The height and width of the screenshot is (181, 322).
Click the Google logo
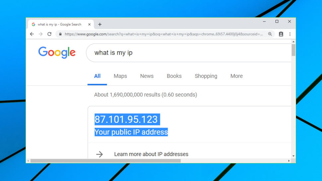point(57,52)
